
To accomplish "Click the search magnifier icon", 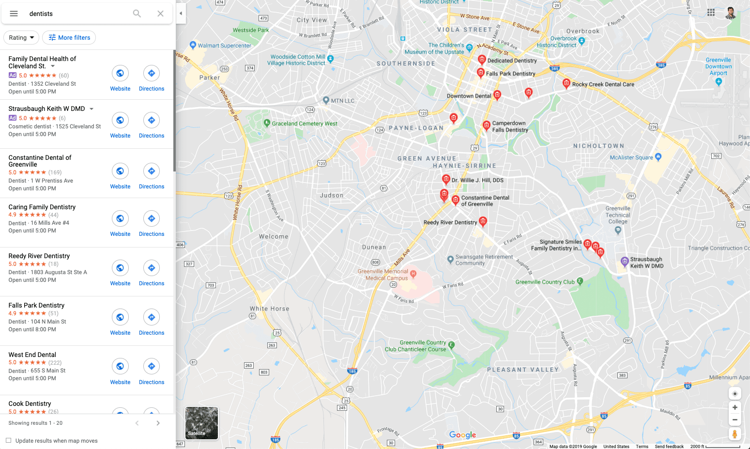I will pyautogui.click(x=137, y=14).
